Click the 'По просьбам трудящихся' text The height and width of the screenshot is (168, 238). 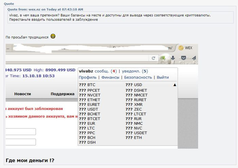coord(27,37)
